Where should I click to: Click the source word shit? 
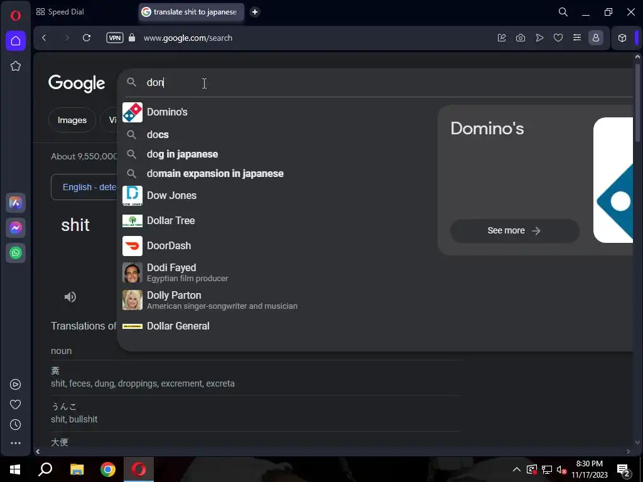tap(75, 225)
